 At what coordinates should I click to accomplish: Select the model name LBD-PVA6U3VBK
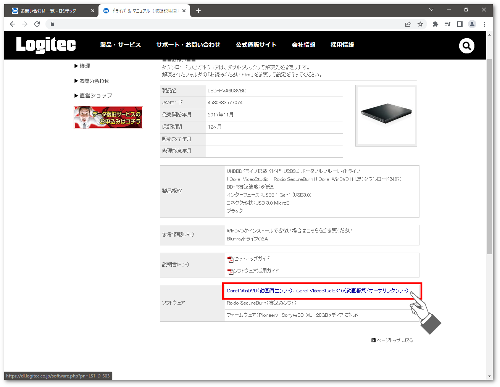tap(227, 91)
